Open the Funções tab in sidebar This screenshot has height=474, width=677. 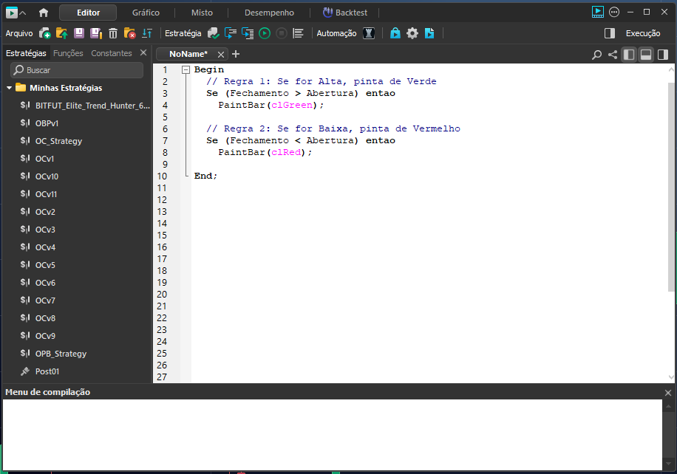68,53
